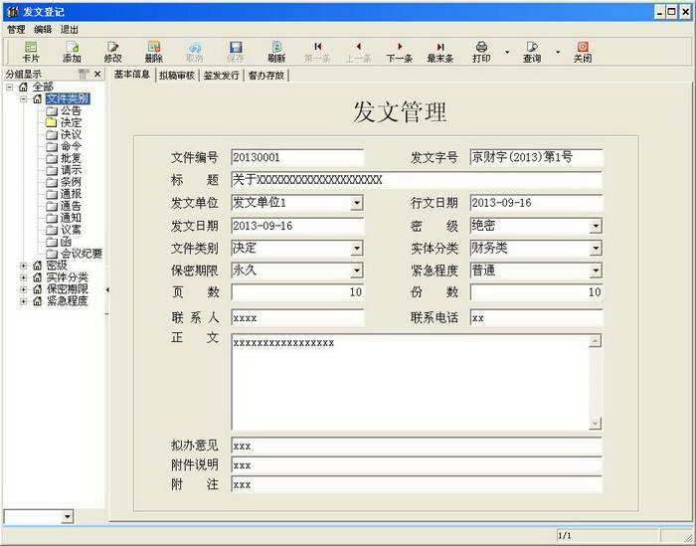
Task: Open the 密级 dropdown showing 绝密
Action: 596,227
